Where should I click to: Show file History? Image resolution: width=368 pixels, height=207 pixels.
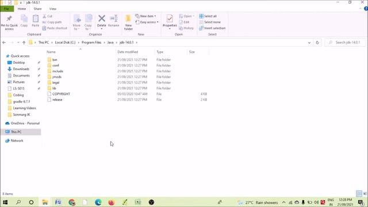(x=186, y=28)
